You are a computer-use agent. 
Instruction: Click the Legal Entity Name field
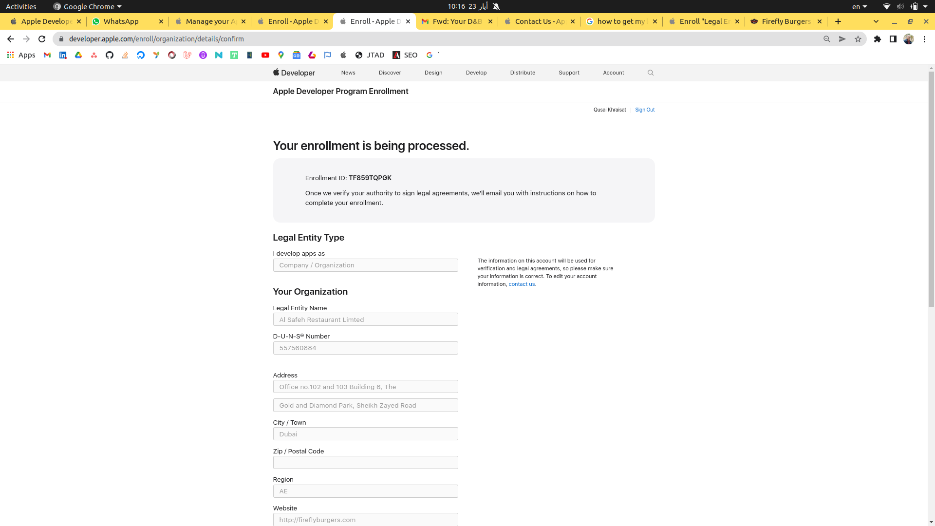point(365,319)
